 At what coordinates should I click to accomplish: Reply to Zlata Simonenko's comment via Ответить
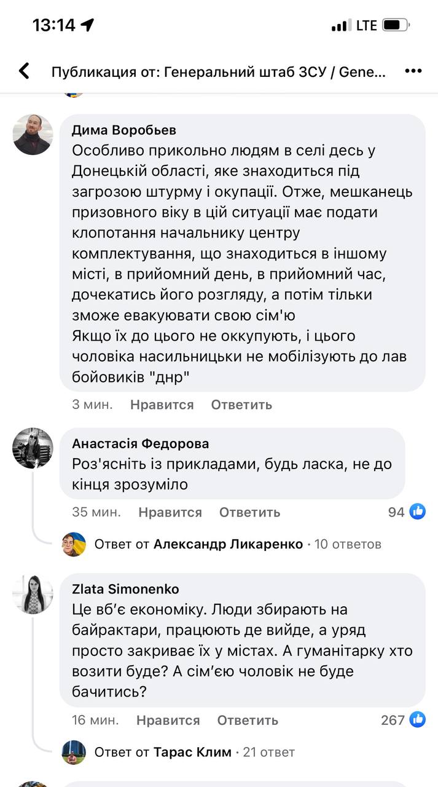coord(248,720)
